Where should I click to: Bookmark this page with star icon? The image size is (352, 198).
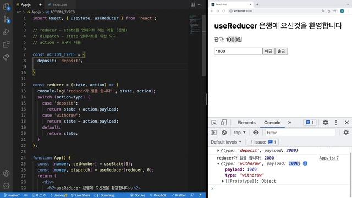coord(335,11)
